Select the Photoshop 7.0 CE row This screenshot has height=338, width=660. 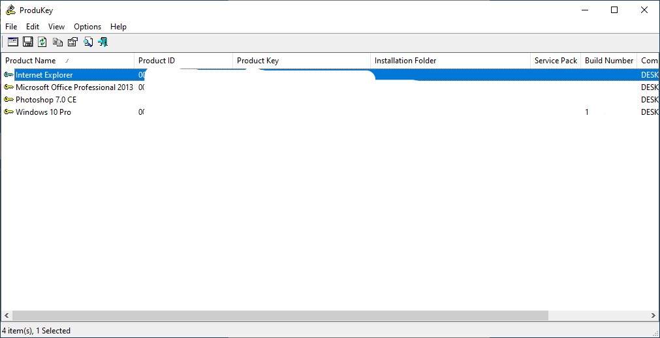(330, 100)
